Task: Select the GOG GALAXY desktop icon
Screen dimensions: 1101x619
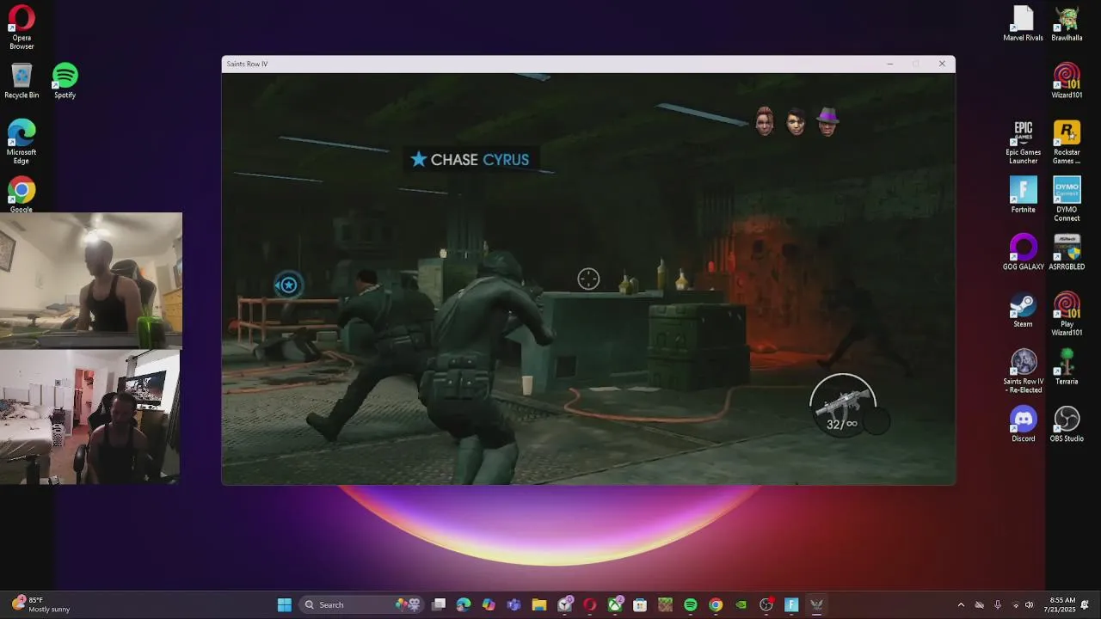Action: tap(1023, 253)
